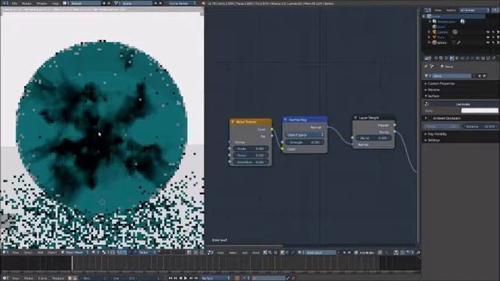Viewport: 500px width, 281px height.
Task: Click the timeline editor type icon
Action: click(5, 278)
